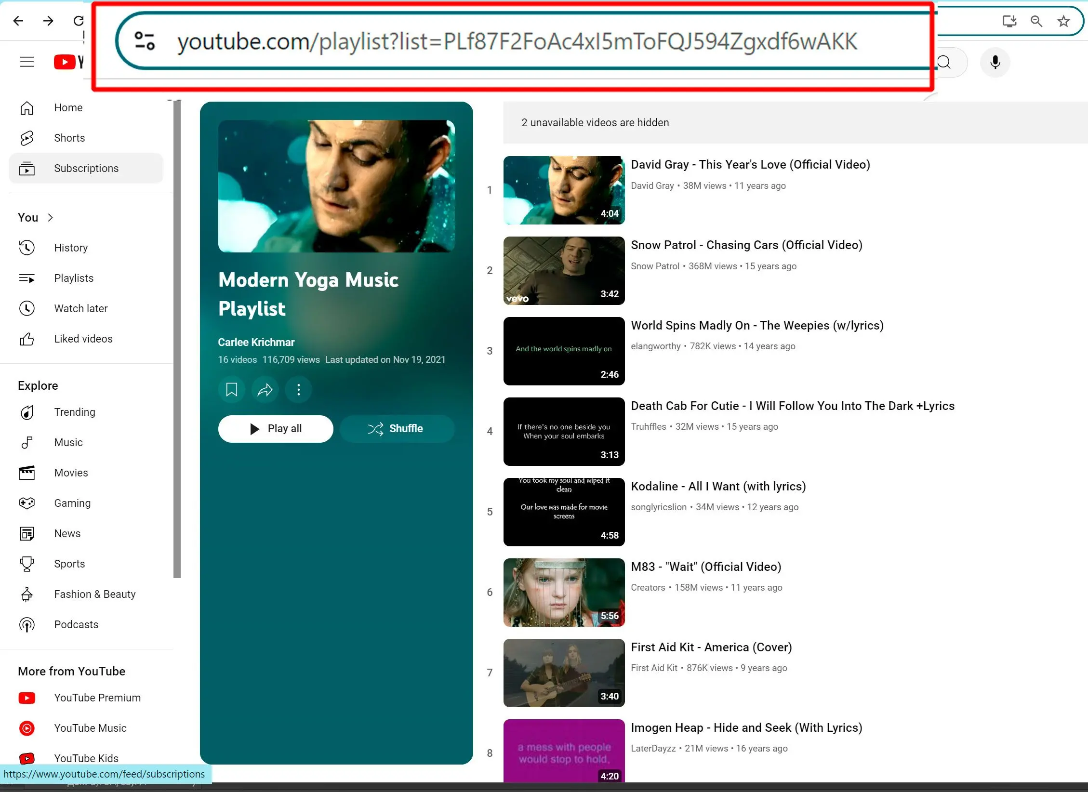Click the "More from YouTube" heading
1088x792 pixels.
point(71,671)
